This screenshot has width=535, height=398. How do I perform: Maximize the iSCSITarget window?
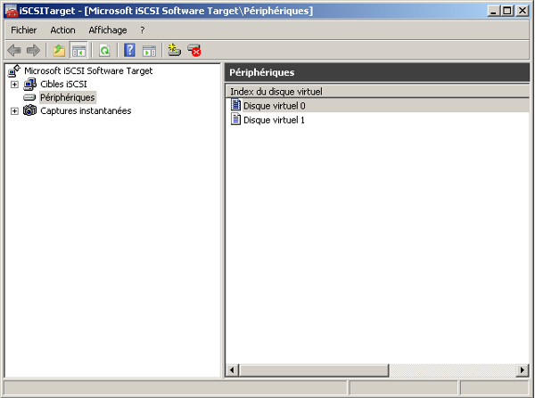pos(507,11)
